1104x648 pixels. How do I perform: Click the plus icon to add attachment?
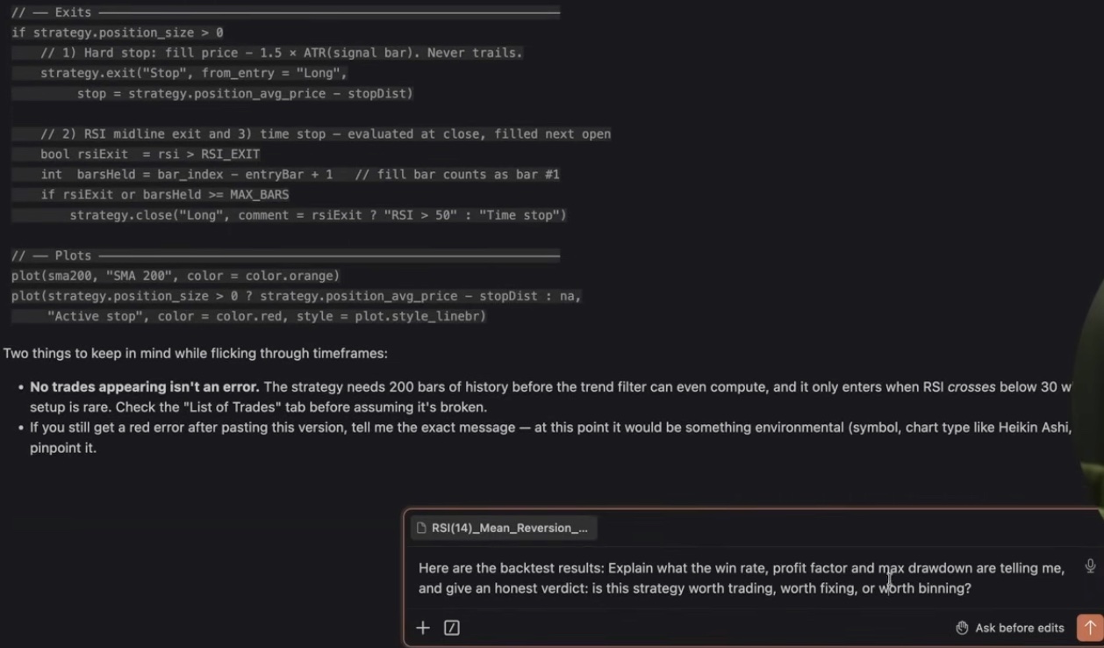pos(423,628)
